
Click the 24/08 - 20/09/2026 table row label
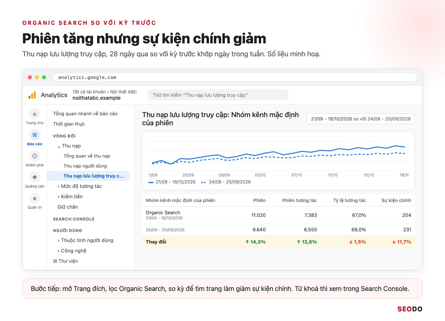165,230
